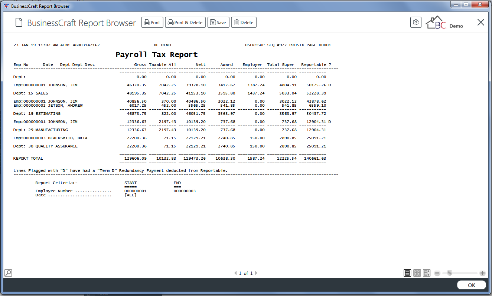Click the '[ALL]' date criteria value
The width and height of the screenshot is (492, 296).
click(x=130, y=195)
